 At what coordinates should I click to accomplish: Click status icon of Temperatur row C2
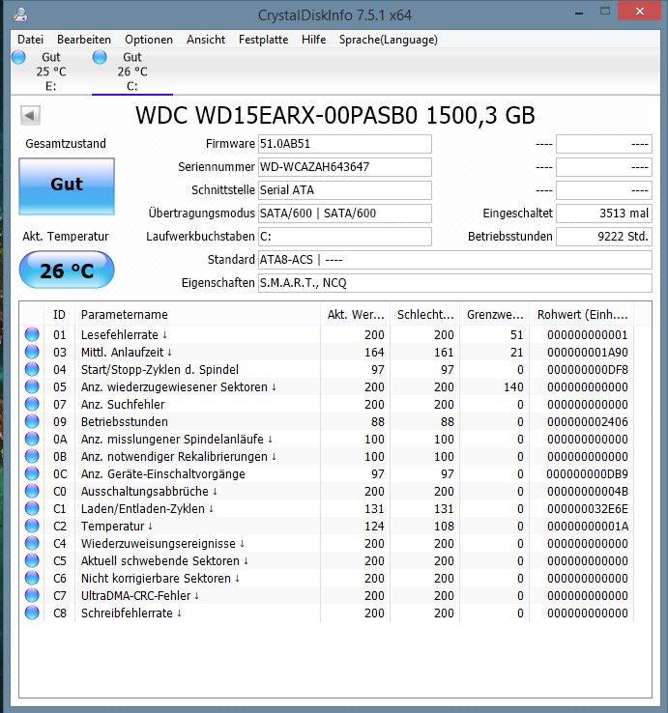click(32, 527)
